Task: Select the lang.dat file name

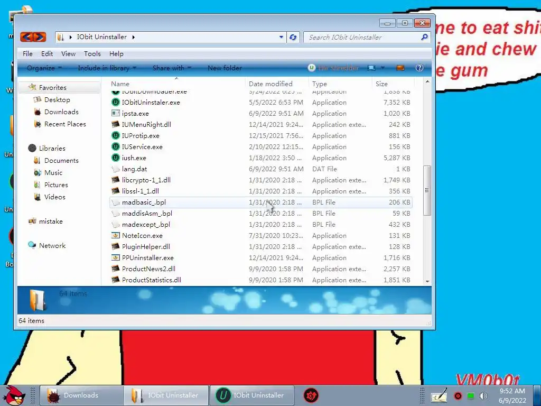Action: pyautogui.click(x=134, y=169)
